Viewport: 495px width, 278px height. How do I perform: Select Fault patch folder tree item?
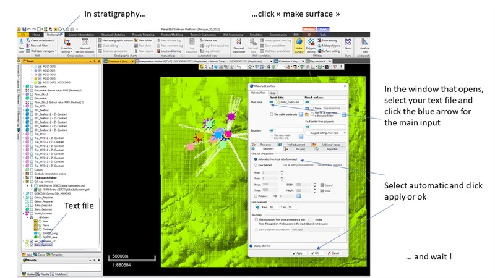[46, 177]
